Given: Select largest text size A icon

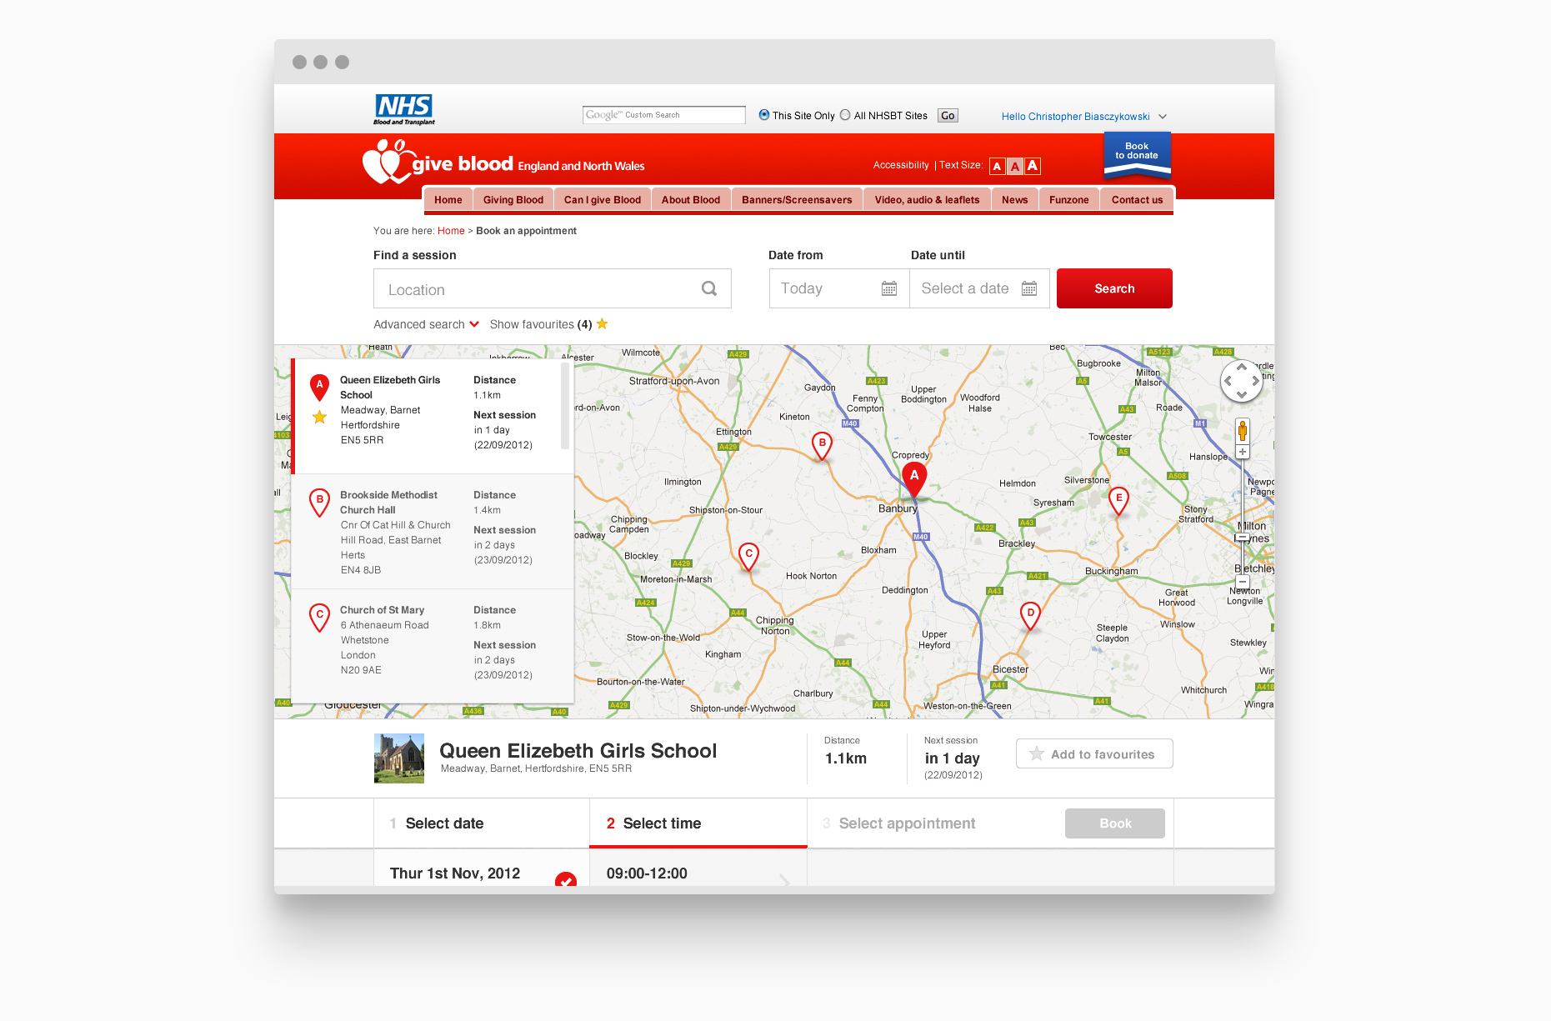Looking at the screenshot, I should (x=1033, y=166).
